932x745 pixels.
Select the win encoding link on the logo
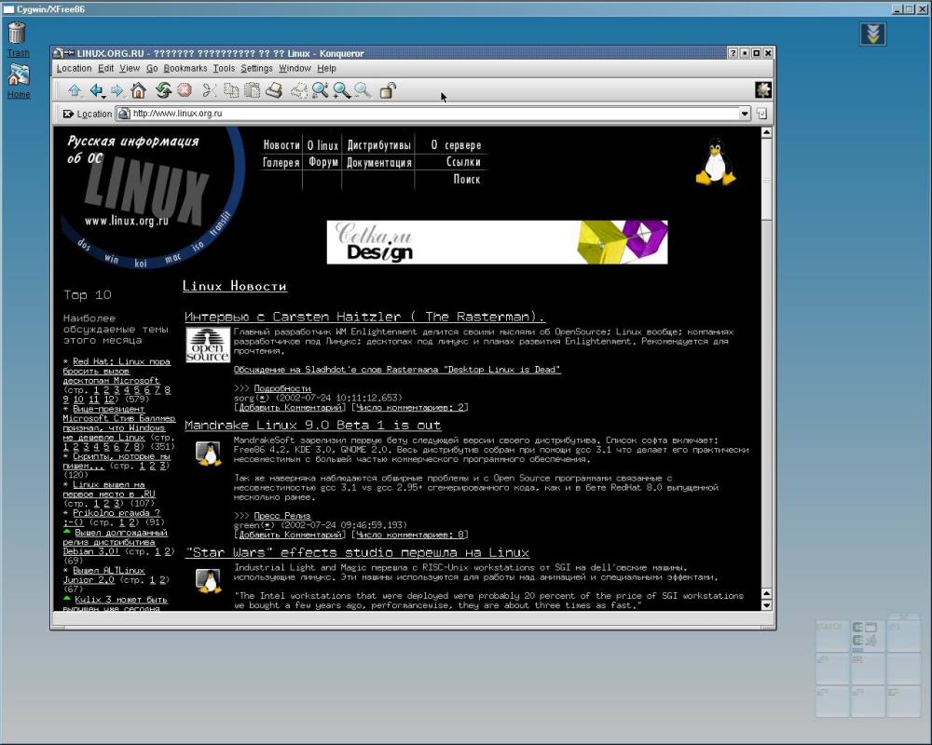coord(111,259)
